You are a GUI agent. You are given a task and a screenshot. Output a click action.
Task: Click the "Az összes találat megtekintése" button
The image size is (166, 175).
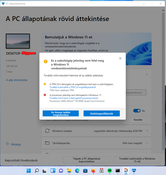pos(61,113)
